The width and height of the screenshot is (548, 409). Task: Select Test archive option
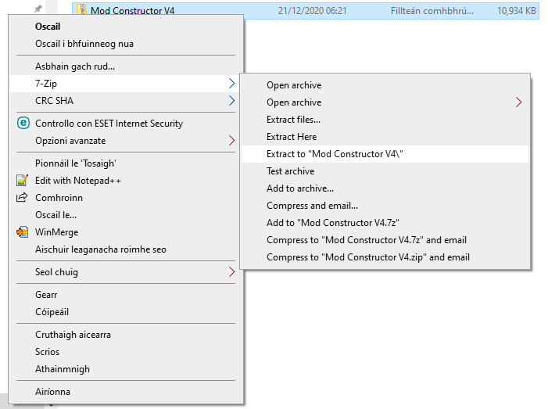click(x=290, y=171)
